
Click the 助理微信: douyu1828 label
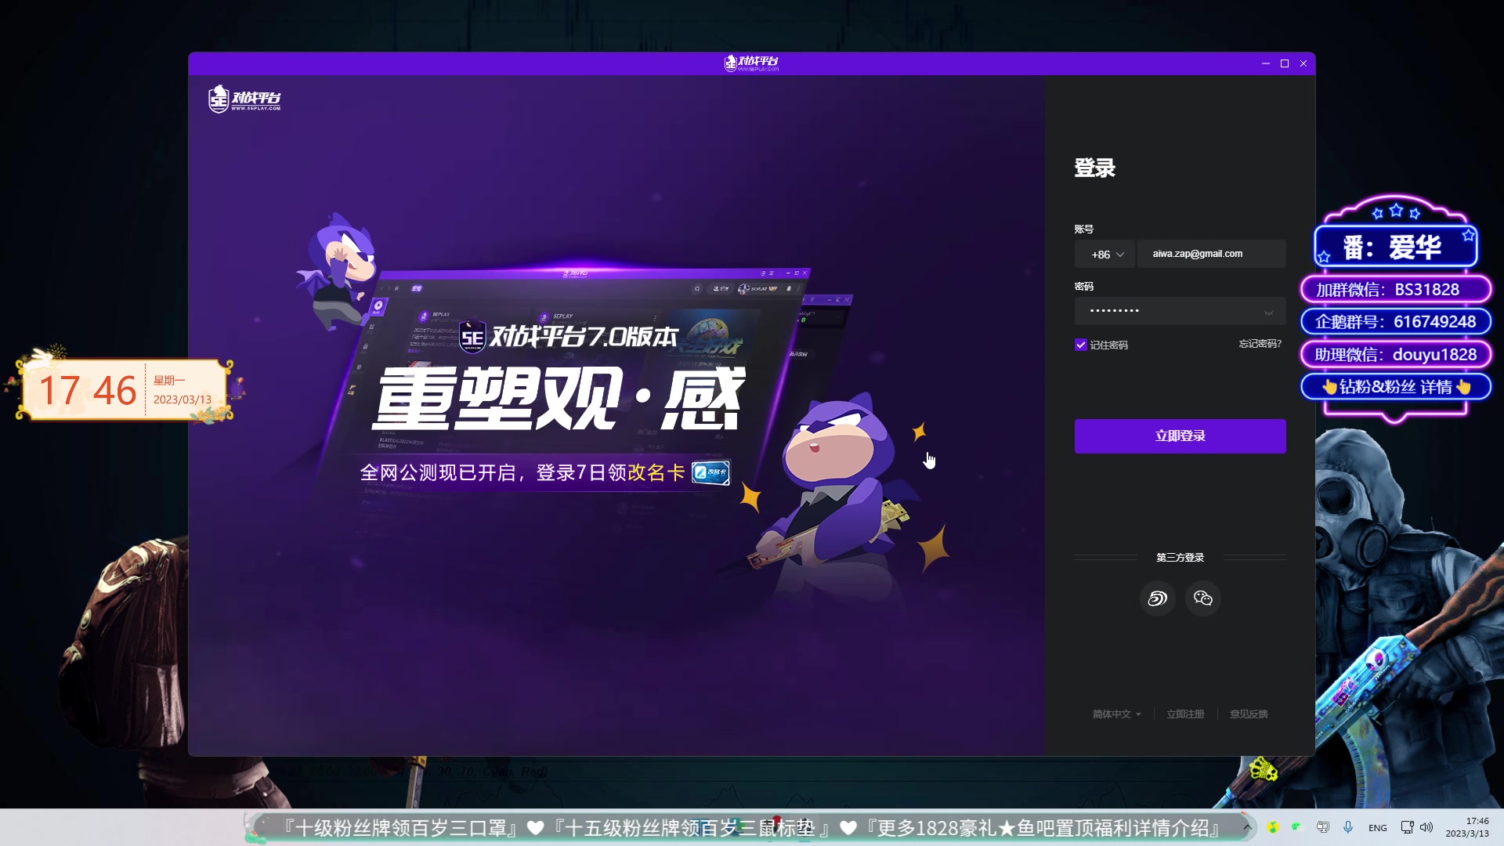(1396, 355)
